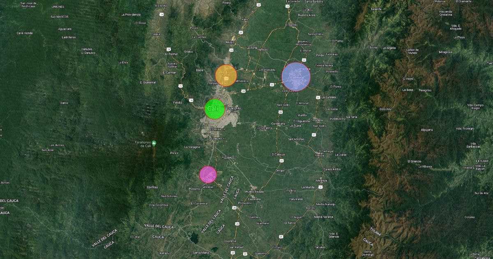Click the Villa Colombia label

[158, 205]
